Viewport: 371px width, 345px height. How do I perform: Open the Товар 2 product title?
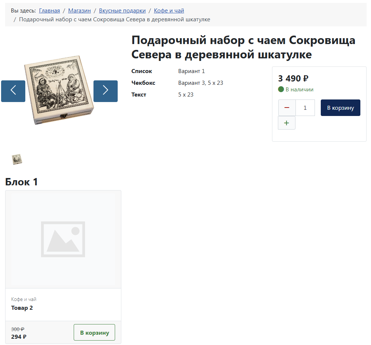[x=22, y=308]
